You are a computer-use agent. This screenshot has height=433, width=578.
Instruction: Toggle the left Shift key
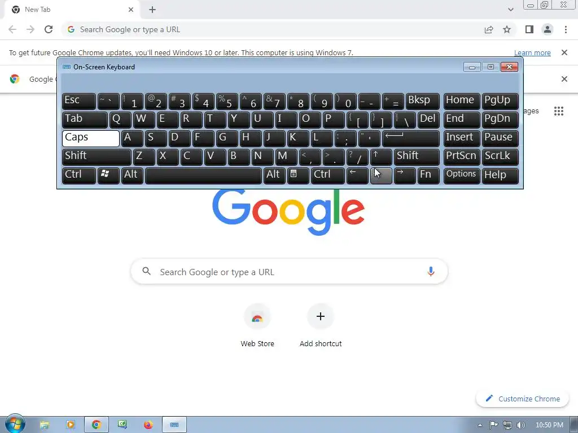tap(97, 157)
